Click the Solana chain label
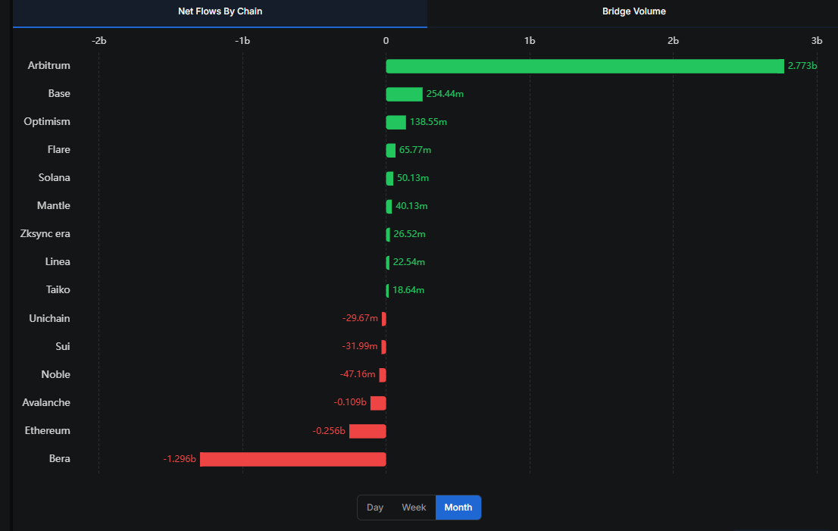 [x=54, y=178]
